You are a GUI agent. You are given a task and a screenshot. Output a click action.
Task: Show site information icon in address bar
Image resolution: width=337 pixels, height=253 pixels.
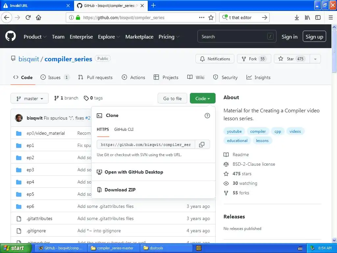(71, 17)
